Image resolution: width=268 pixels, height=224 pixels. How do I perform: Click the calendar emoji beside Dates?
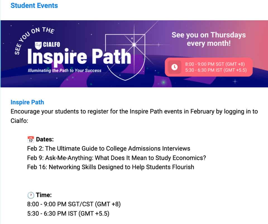pyautogui.click(x=31, y=139)
